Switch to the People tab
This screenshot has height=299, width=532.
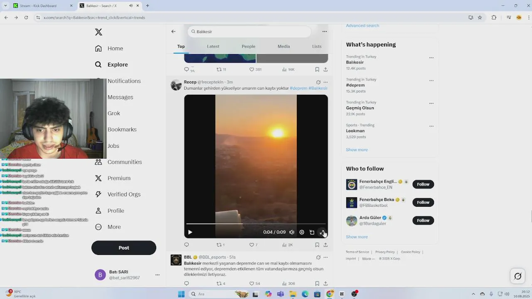249,47
